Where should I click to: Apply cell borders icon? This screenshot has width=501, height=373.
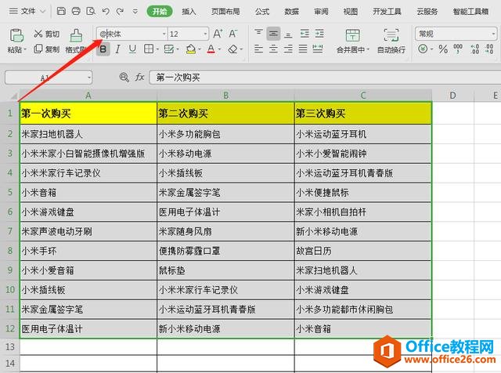tap(149, 49)
